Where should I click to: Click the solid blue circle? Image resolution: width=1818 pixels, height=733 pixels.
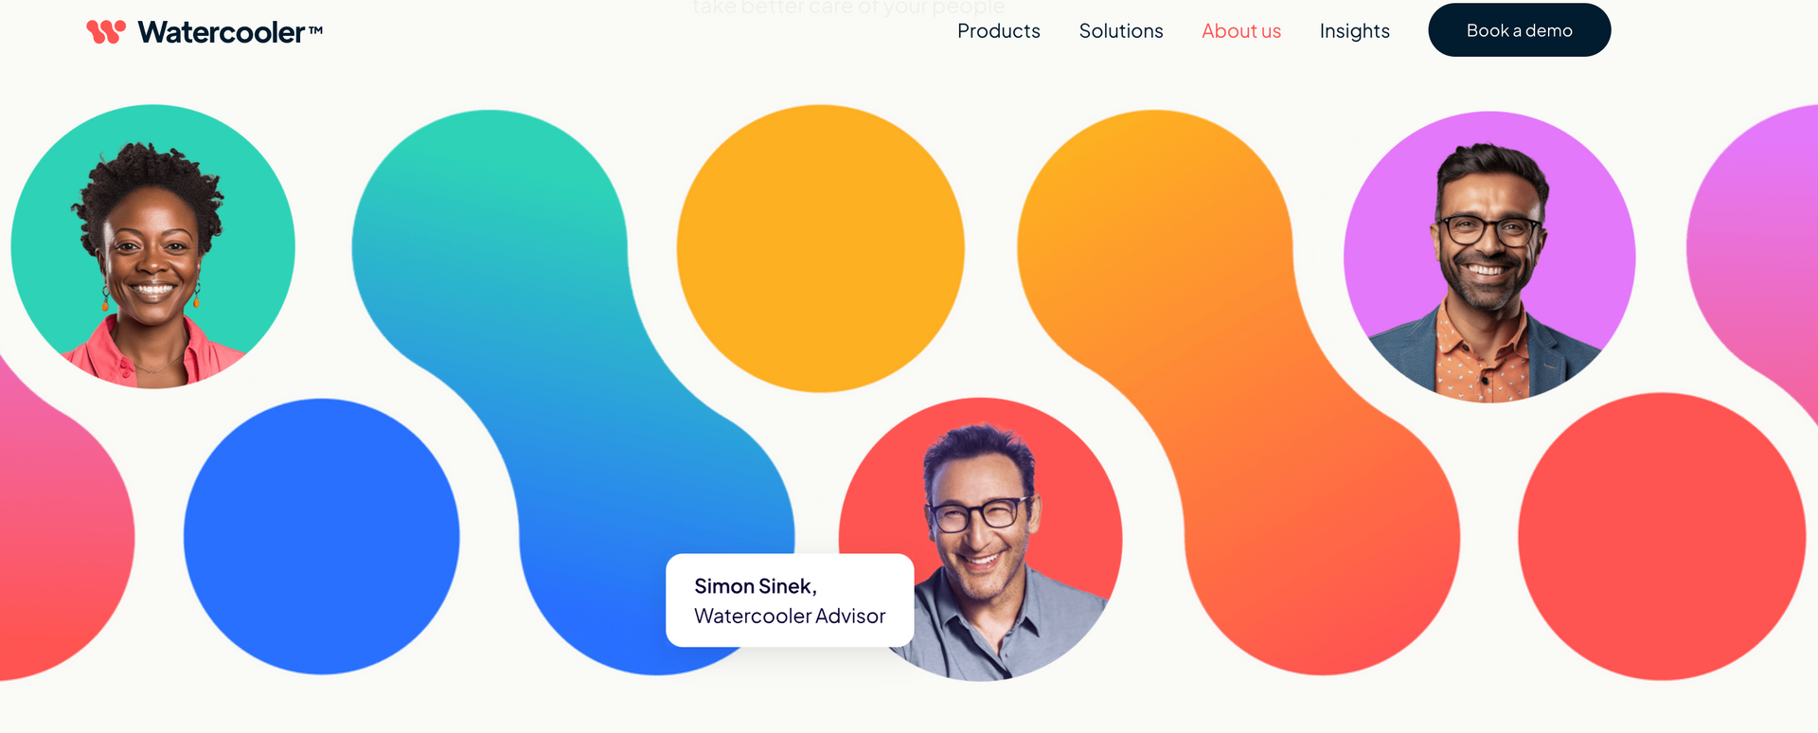(x=322, y=537)
